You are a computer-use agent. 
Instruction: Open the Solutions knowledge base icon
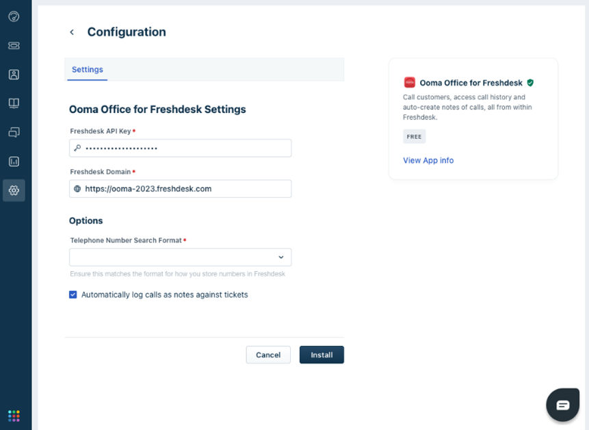coord(14,103)
